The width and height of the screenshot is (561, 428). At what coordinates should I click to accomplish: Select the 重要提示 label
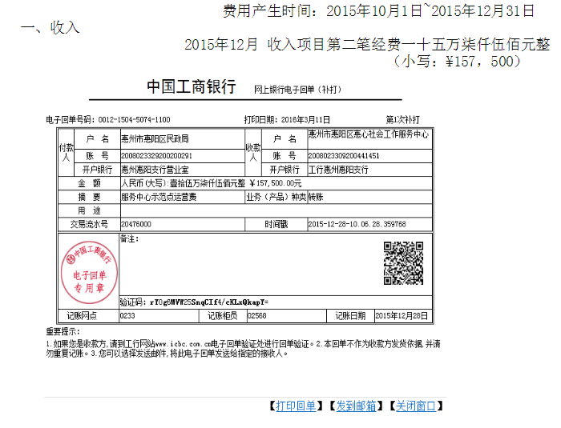[x=63, y=331]
